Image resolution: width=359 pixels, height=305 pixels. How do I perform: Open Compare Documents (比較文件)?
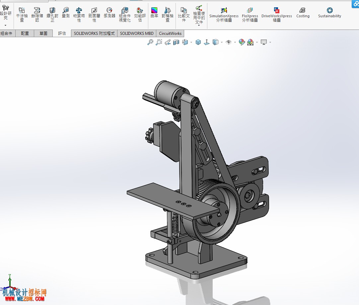[183, 15]
